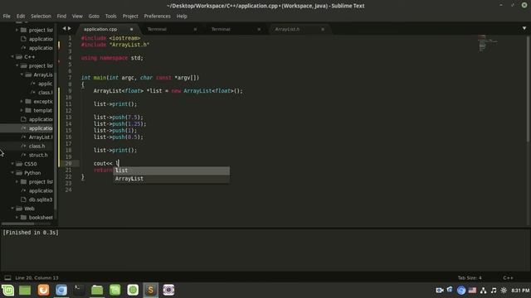
Task: Open the Help menu
Action: coord(182,16)
